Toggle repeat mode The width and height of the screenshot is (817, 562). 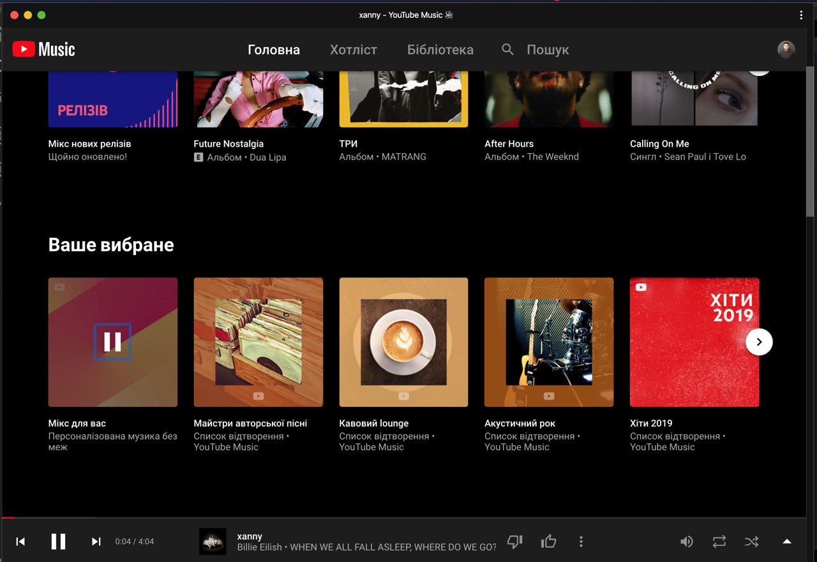[x=719, y=542]
